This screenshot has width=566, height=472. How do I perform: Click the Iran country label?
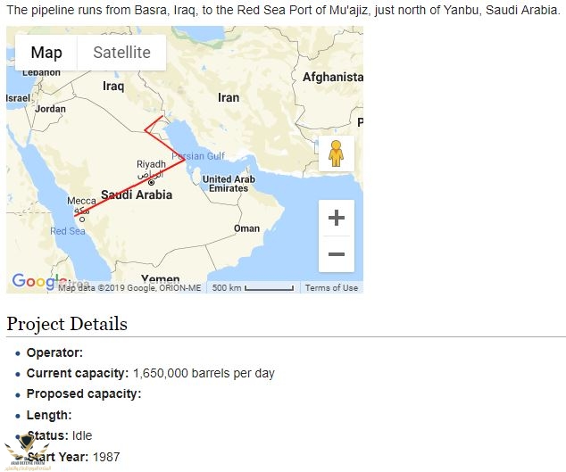pos(229,97)
